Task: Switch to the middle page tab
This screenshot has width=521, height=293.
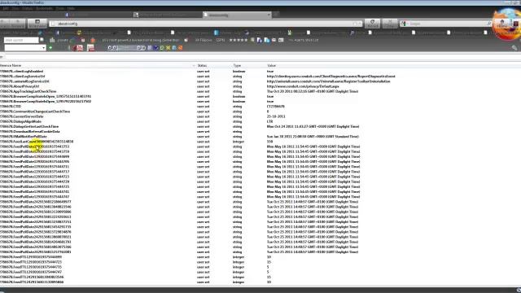Action: coord(168,15)
